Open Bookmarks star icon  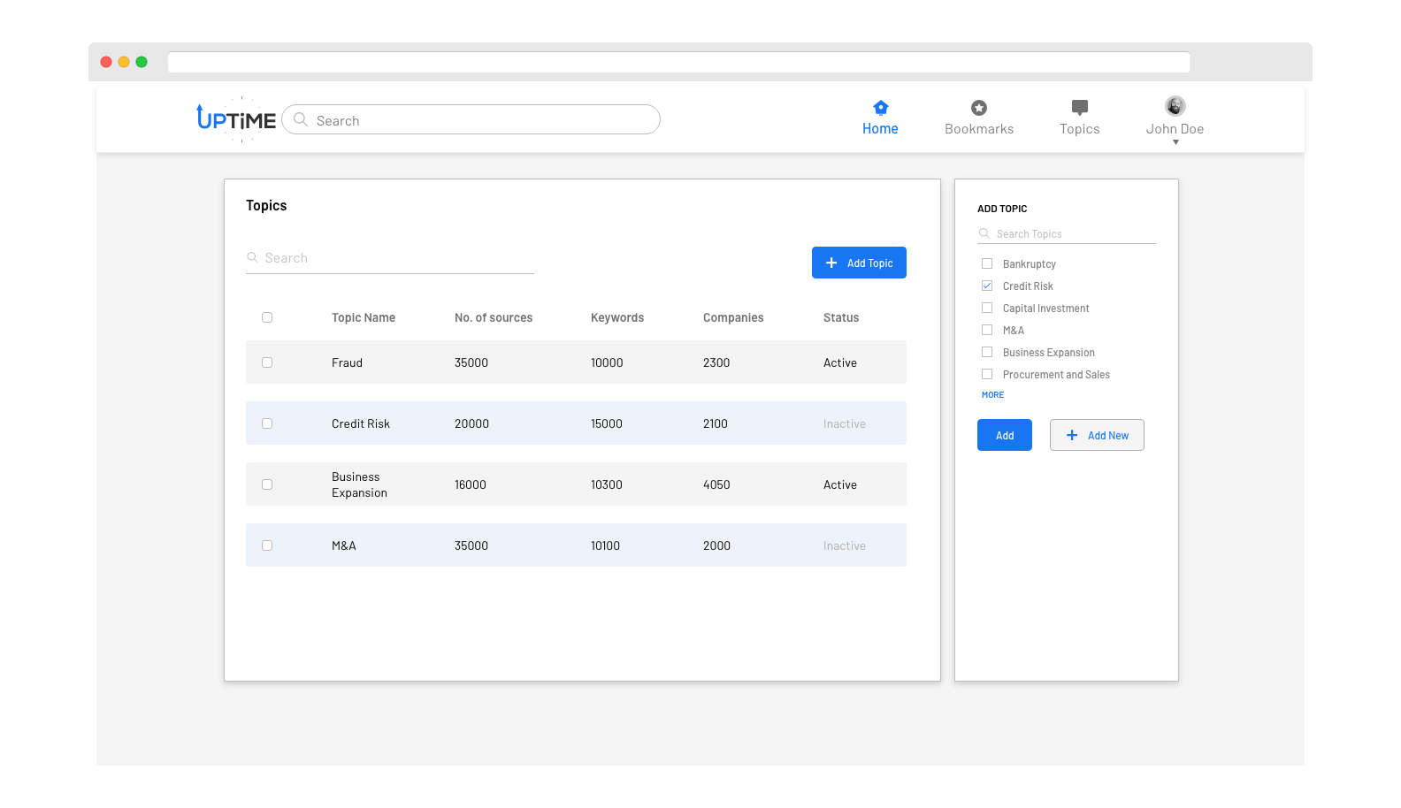coord(978,108)
